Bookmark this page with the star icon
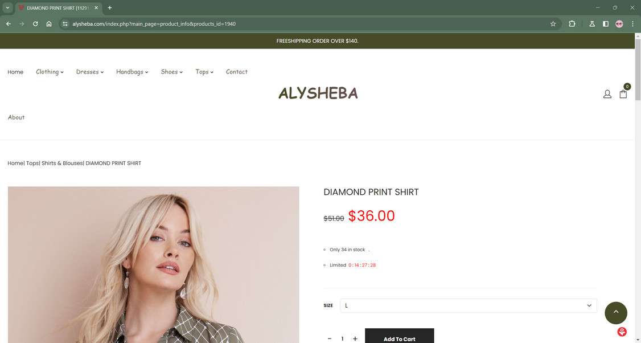The image size is (641, 343). 553,24
